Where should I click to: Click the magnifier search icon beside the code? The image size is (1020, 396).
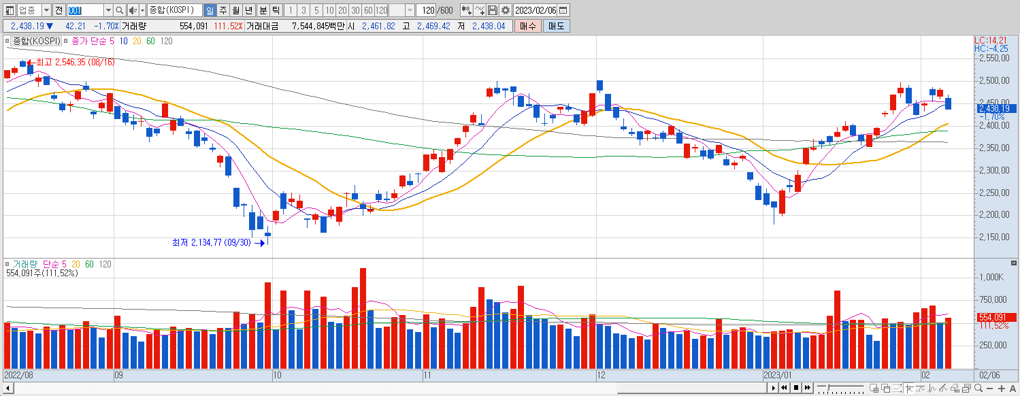click(x=120, y=10)
